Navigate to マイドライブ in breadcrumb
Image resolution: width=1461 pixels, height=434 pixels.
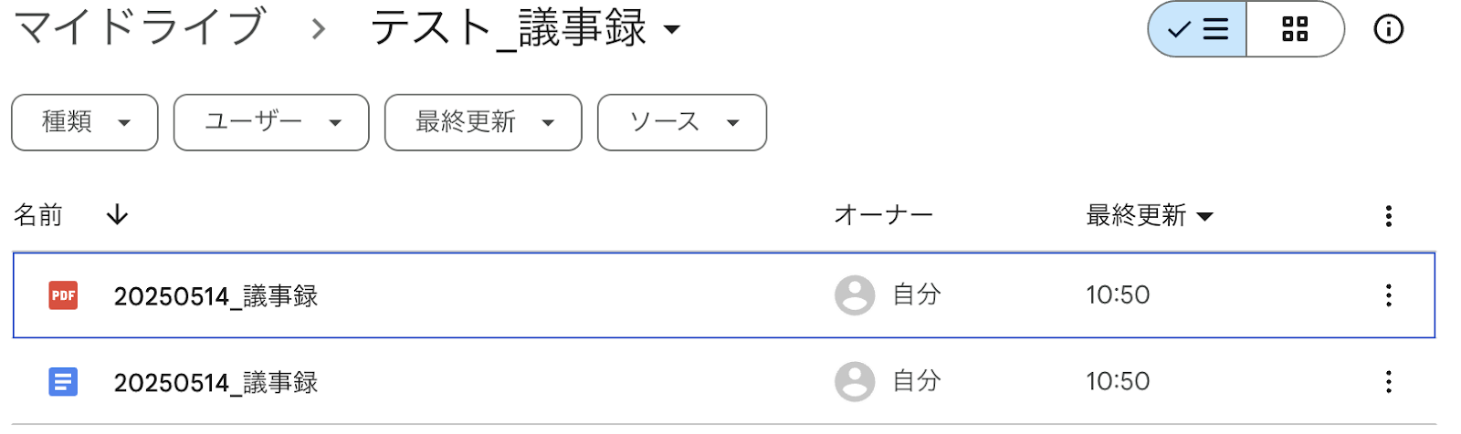coord(140,27)
